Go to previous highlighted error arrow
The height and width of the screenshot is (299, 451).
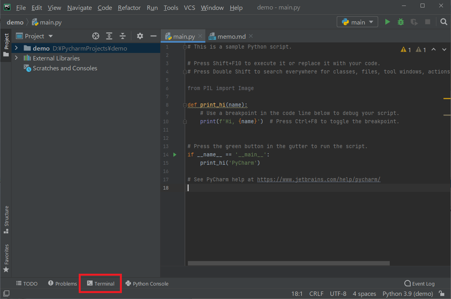(434, 49)
